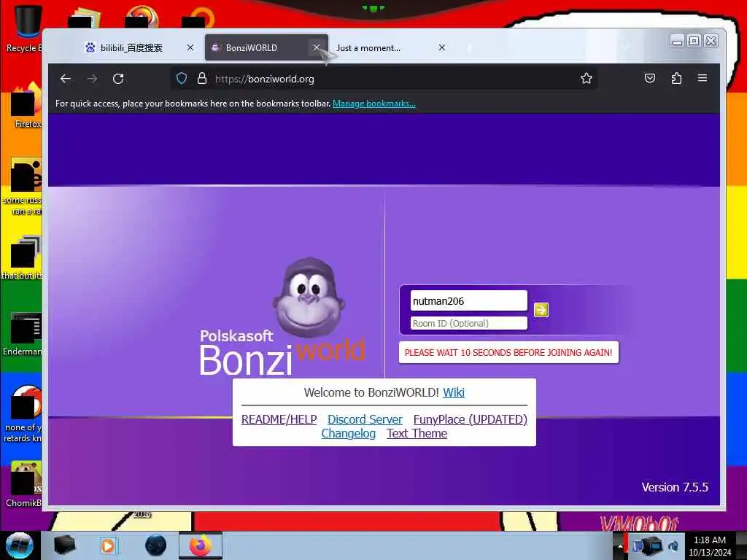The height and width of the screenshot is (560, 747).
Task: Show hidden system tray icons arrow
Action: click(x=620, y=545)
